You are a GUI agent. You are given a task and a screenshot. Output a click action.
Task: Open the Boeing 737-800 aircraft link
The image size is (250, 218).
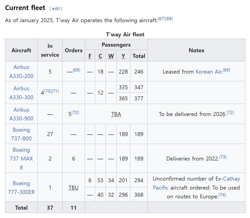pyautogui.click(x=21, y=134)
